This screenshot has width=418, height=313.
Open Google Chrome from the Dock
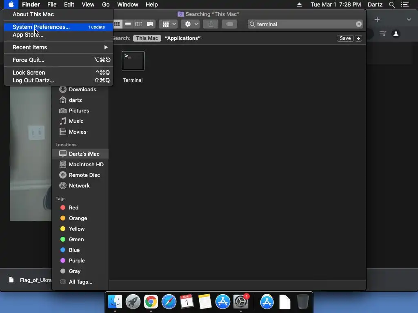click(x=151, y=302)
